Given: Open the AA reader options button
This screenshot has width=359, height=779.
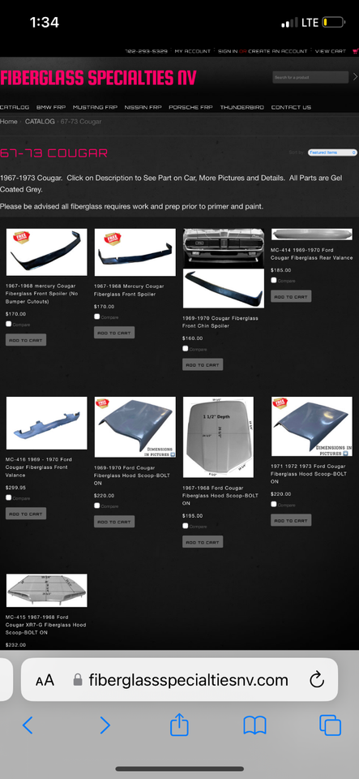Looking at the screenshot, I should pyautogui.click(x=45, y=680).
